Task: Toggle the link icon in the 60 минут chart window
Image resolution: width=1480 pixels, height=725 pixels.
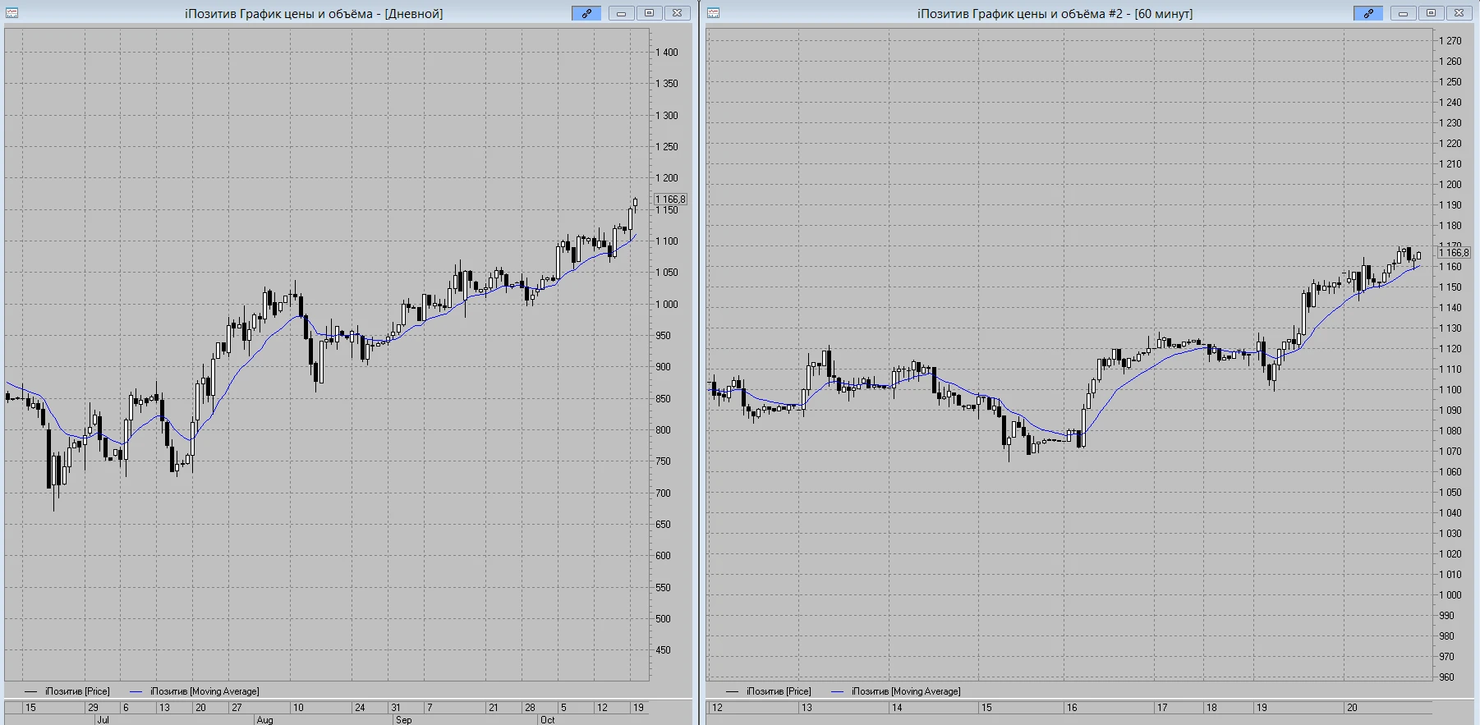Action: (x=1368, y=13)
